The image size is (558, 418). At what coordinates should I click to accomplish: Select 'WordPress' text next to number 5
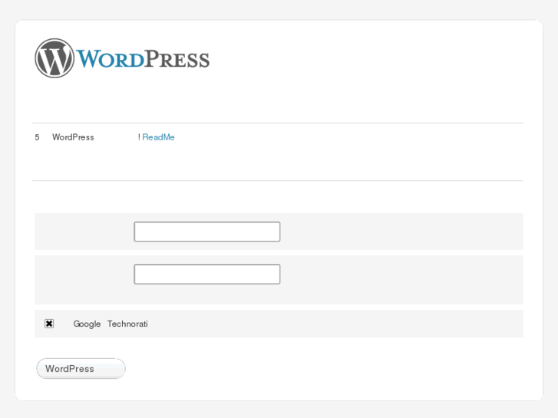click(73, 137)
